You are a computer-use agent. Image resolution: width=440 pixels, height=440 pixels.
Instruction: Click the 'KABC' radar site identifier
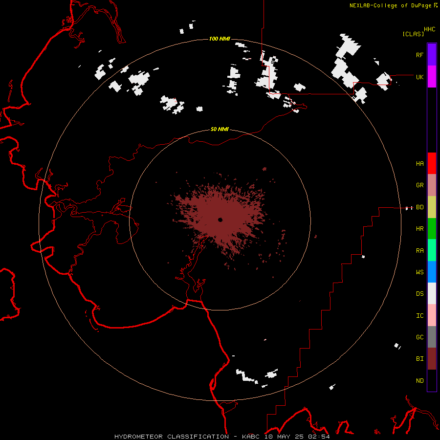[x=251, y=437]
